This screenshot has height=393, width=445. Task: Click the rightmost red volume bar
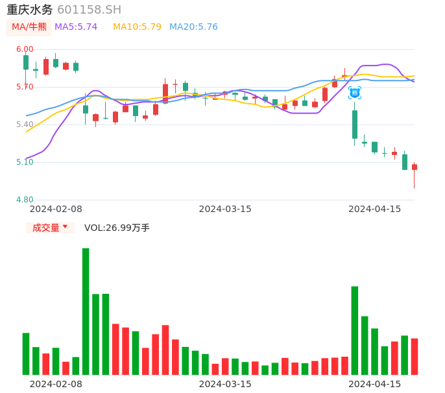(x=415, y=357)
